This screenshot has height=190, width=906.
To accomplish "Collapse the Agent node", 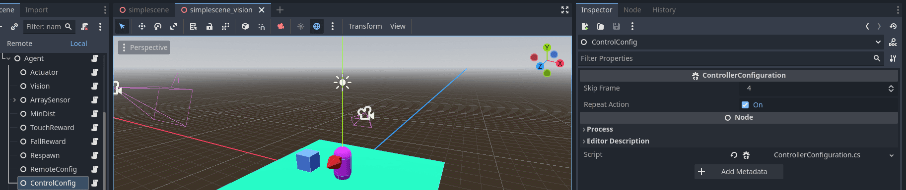I will [8, 58].
